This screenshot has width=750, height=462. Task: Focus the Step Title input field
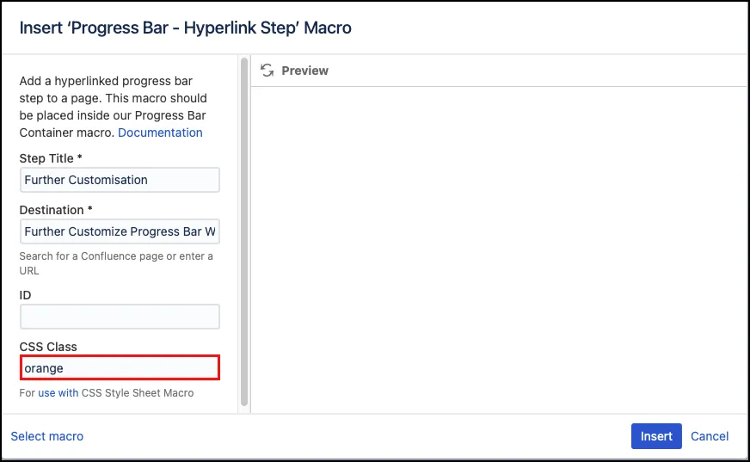coord(120,180)
